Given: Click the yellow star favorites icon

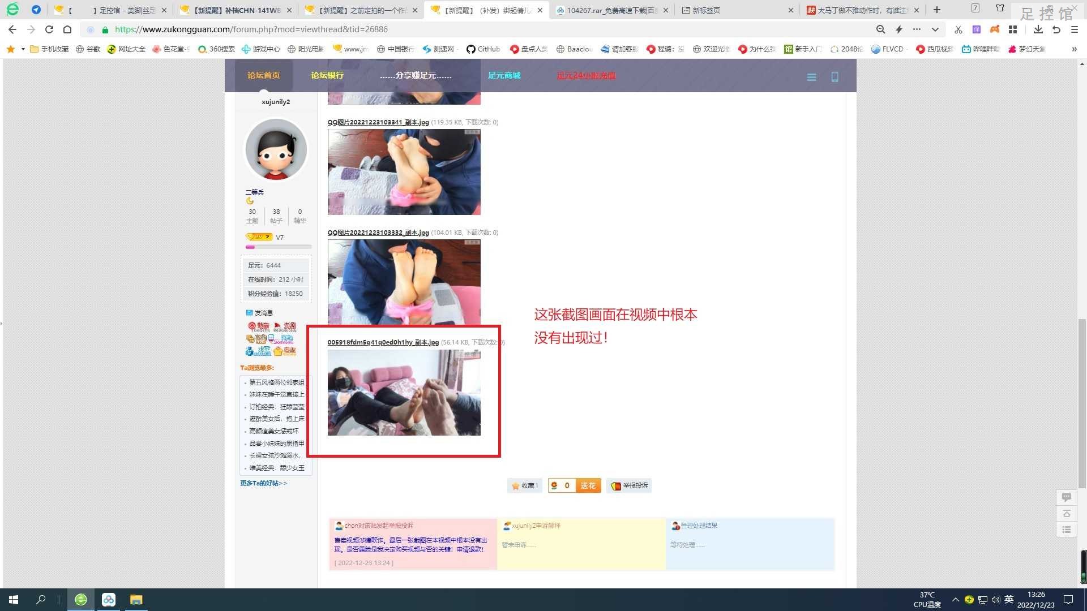Looking at the screenshot, I should (x=10, y=49).
